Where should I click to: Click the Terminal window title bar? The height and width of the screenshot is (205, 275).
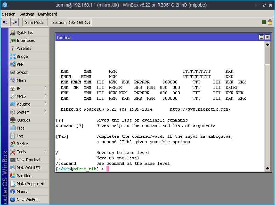pyautogui.click(x=163, y=37)
